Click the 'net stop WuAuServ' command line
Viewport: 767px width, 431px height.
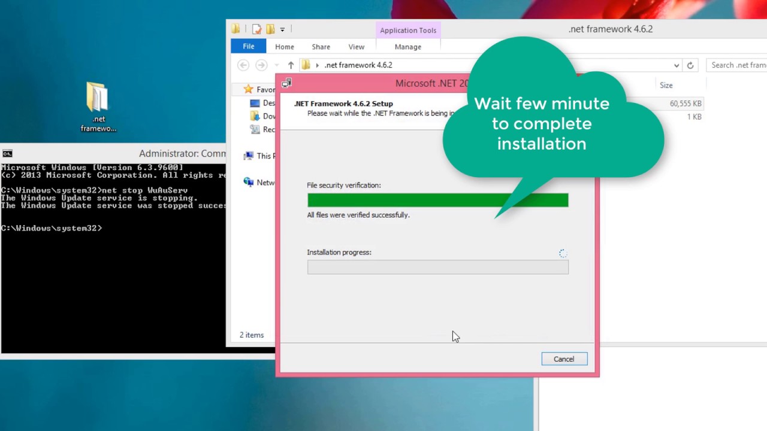[x=94, y=190]
